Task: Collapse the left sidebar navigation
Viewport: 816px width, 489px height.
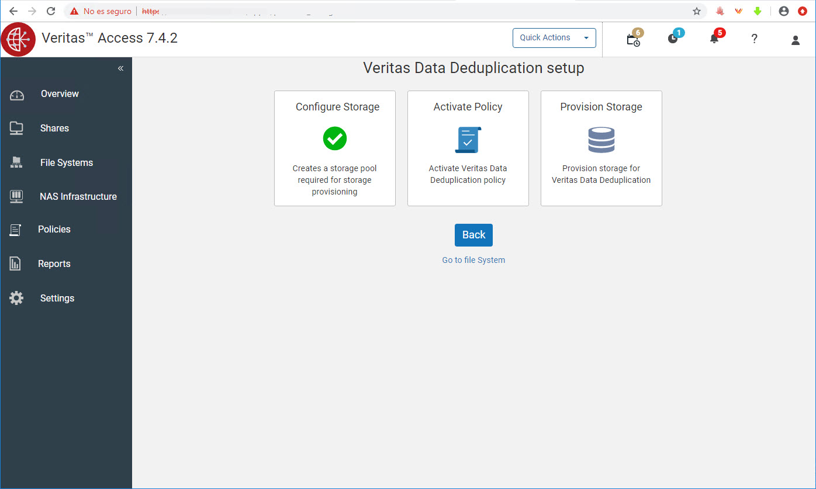Action: coord(120,68)
